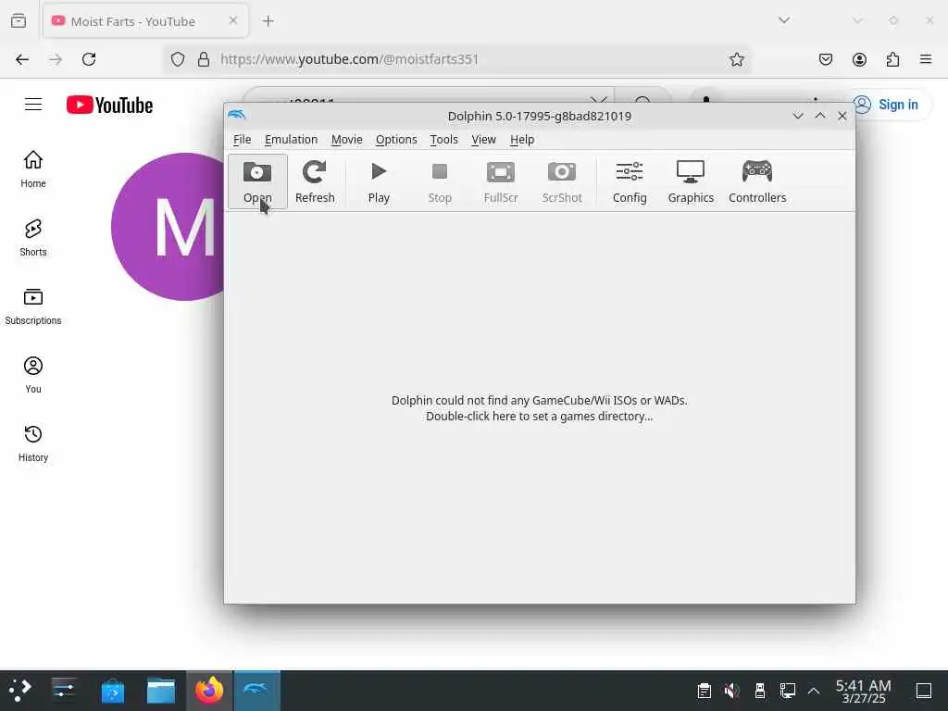948x711 pixels.
Task: Open the Emulation menu
Action: point(291,140)
